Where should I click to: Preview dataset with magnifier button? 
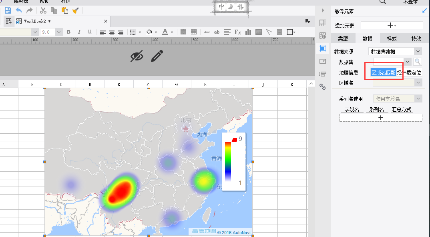417,62
